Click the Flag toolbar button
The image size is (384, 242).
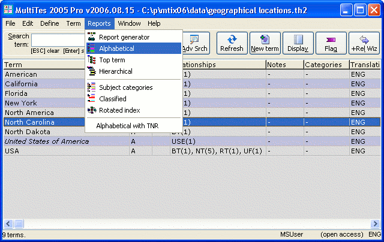pyautogui.click(x=331, y=43)
